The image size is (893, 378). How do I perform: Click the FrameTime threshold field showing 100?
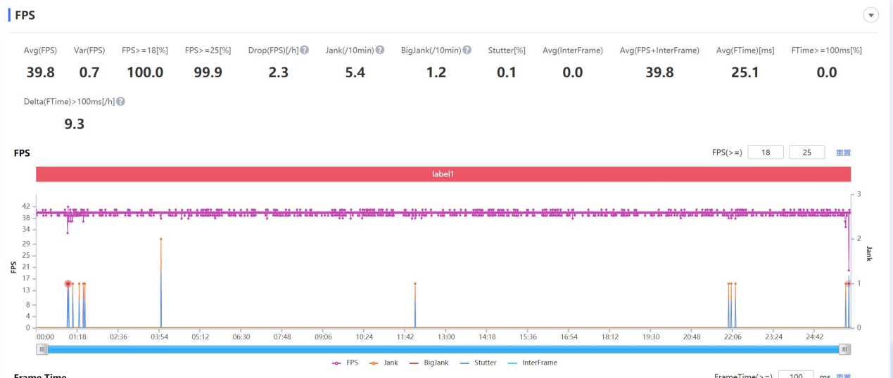click(797, 376)
